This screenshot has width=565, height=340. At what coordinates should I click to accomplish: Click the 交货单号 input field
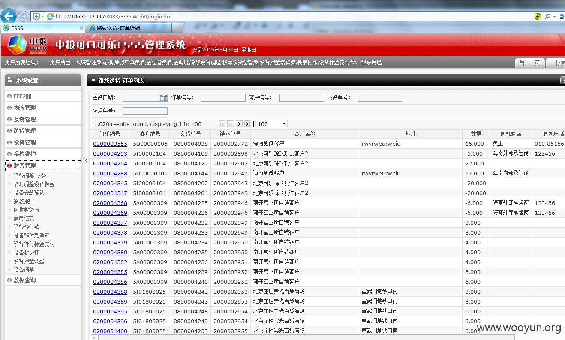379,98
